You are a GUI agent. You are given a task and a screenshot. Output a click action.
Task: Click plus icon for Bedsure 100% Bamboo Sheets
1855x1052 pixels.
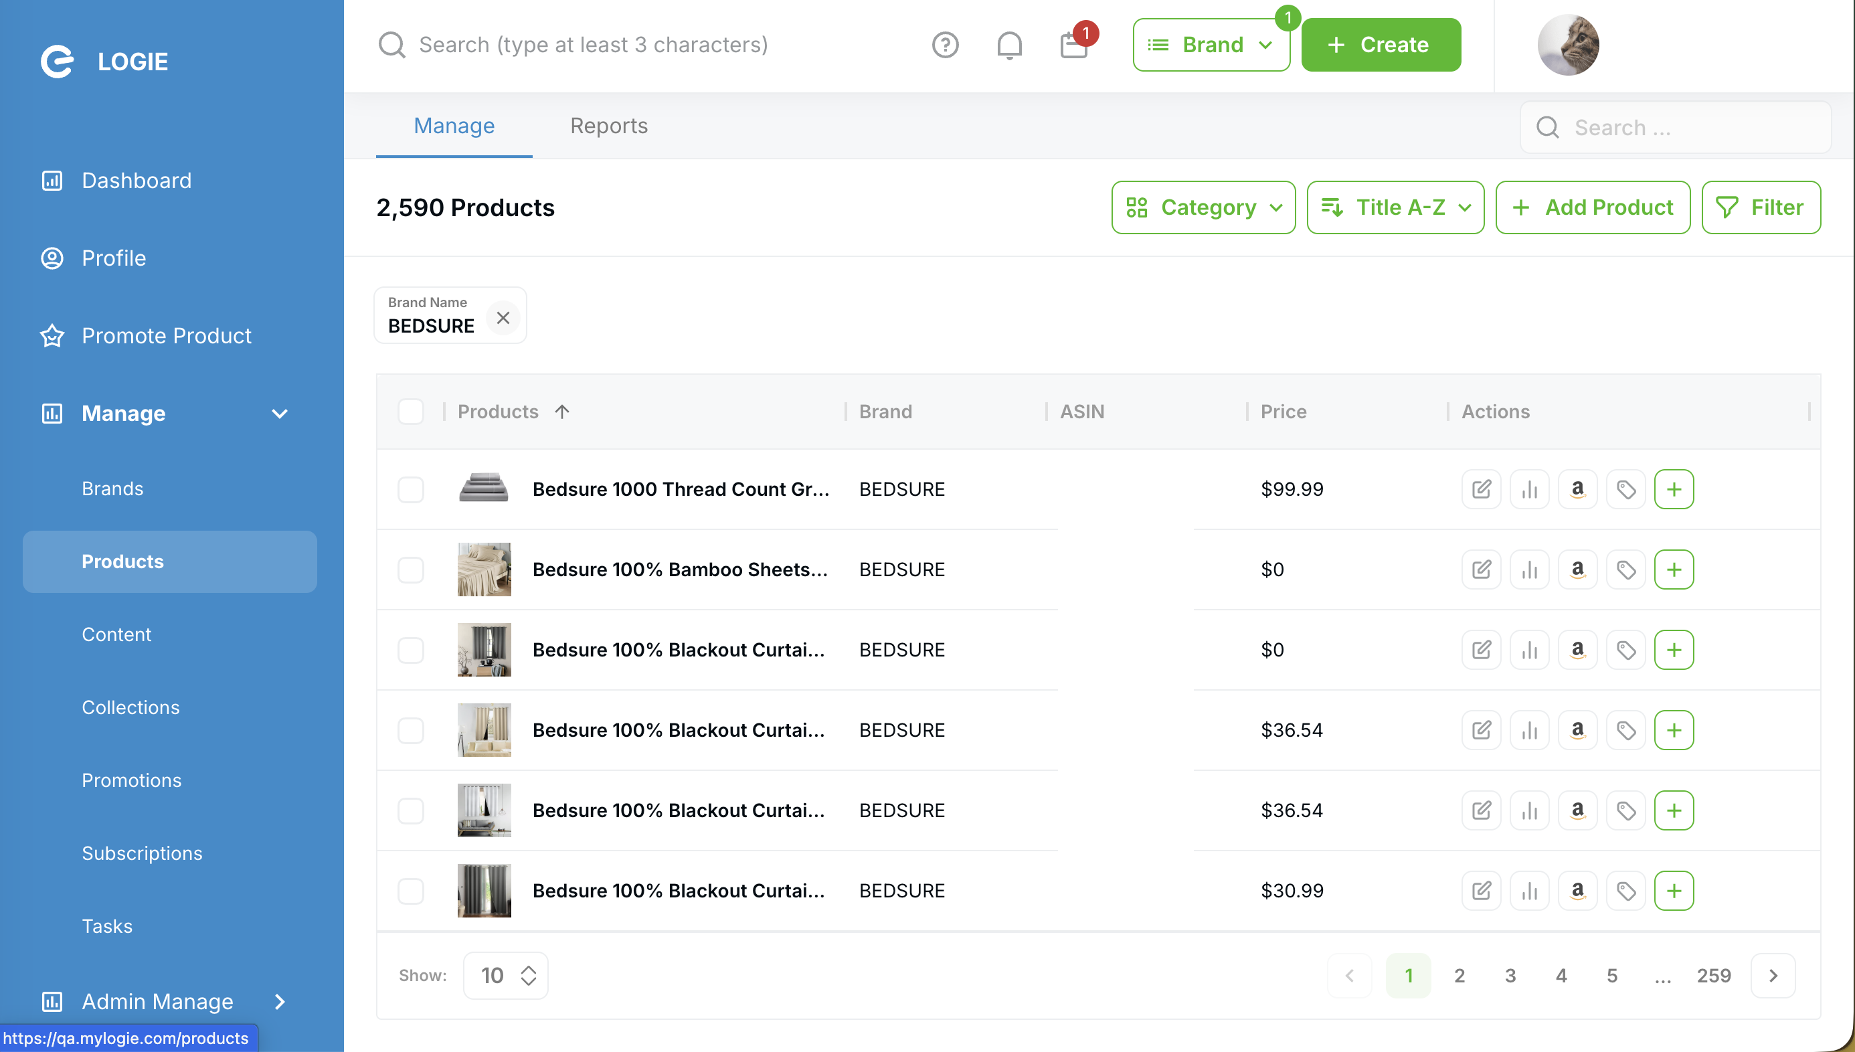1674,569
